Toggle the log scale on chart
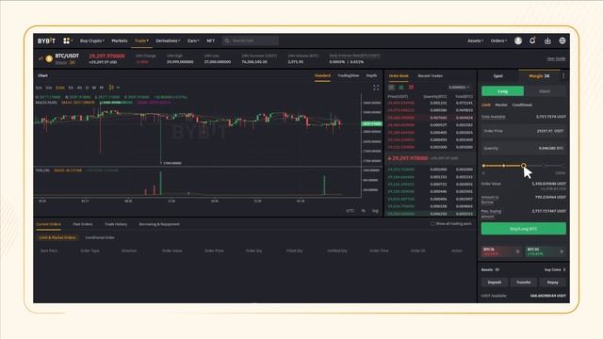The image size is (603, 339). tap(375, 211)
